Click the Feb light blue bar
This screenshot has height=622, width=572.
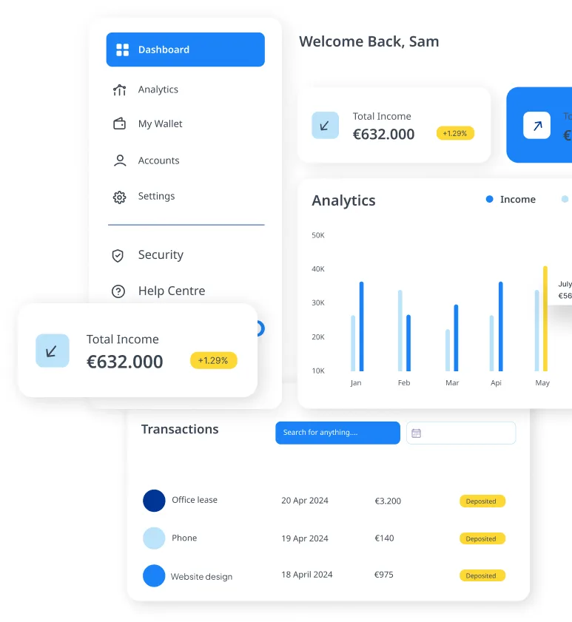coord(400,331)
